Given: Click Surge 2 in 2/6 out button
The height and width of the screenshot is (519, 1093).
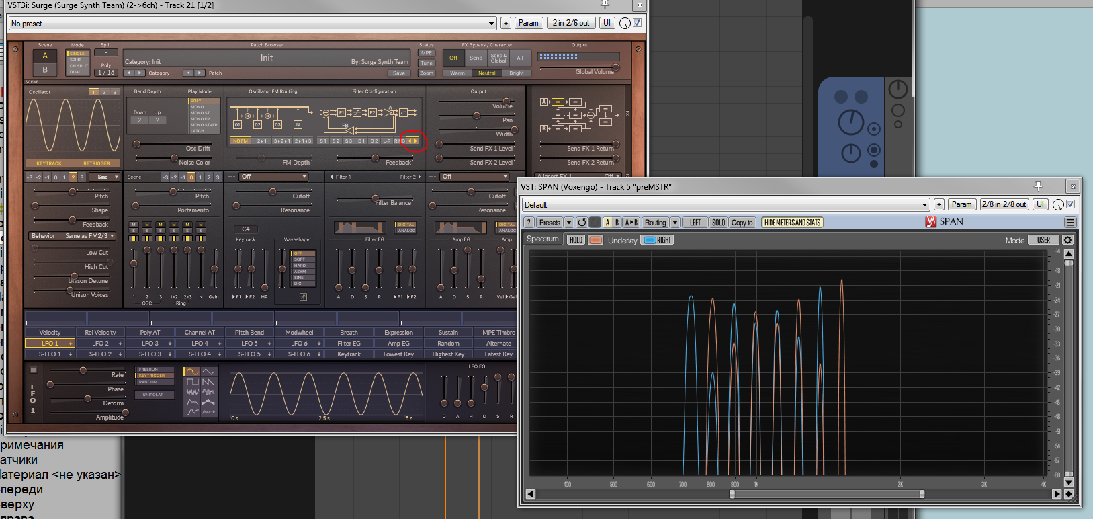Looking at the screenshot, I should (x=571, y=23).
